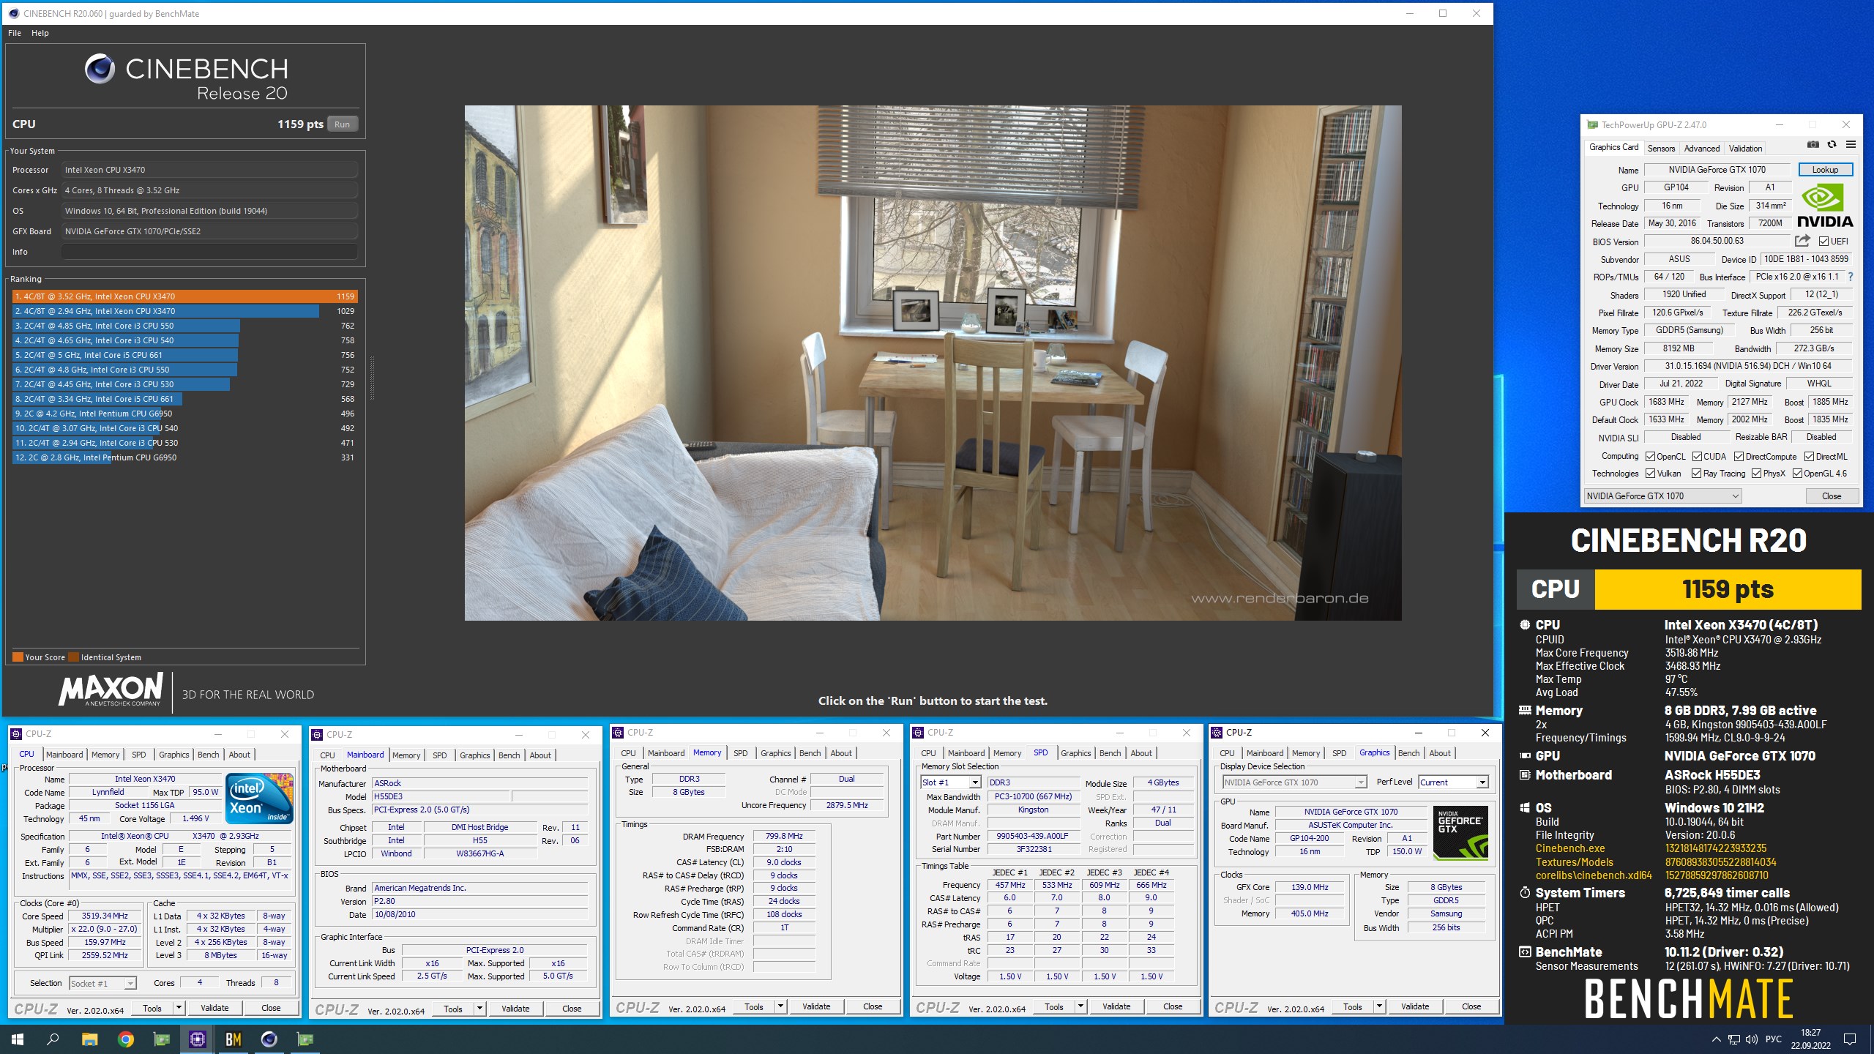Click the Info text field in Cinebench
The image size is (1874, 1054).
click(x=209, y=252)
